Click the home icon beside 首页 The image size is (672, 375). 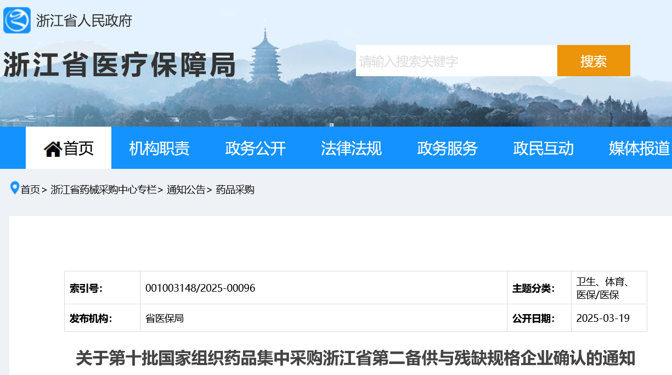[53, 149]
